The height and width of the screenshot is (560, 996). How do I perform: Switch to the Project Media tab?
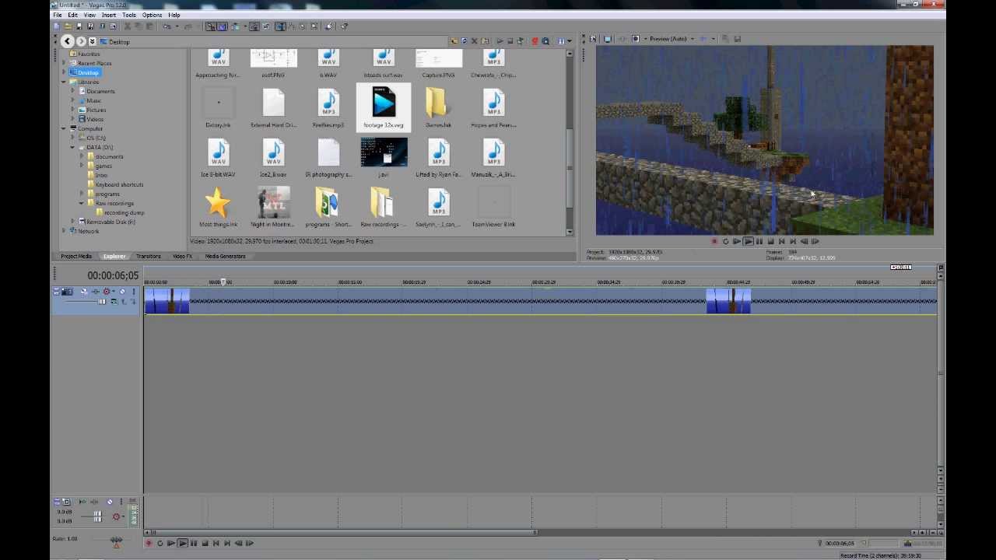[76, 256]
